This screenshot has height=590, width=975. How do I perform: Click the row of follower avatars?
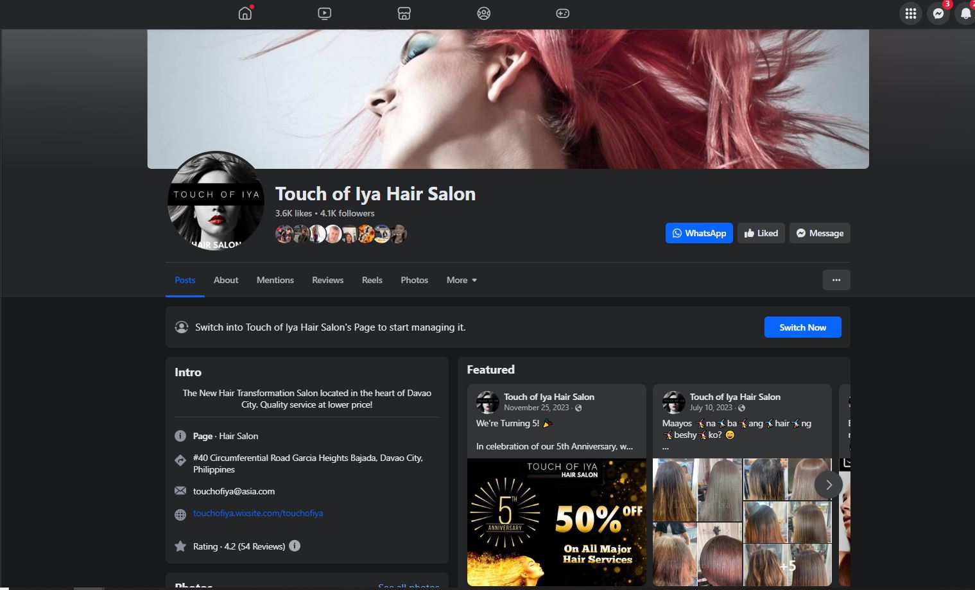(341, 234)
